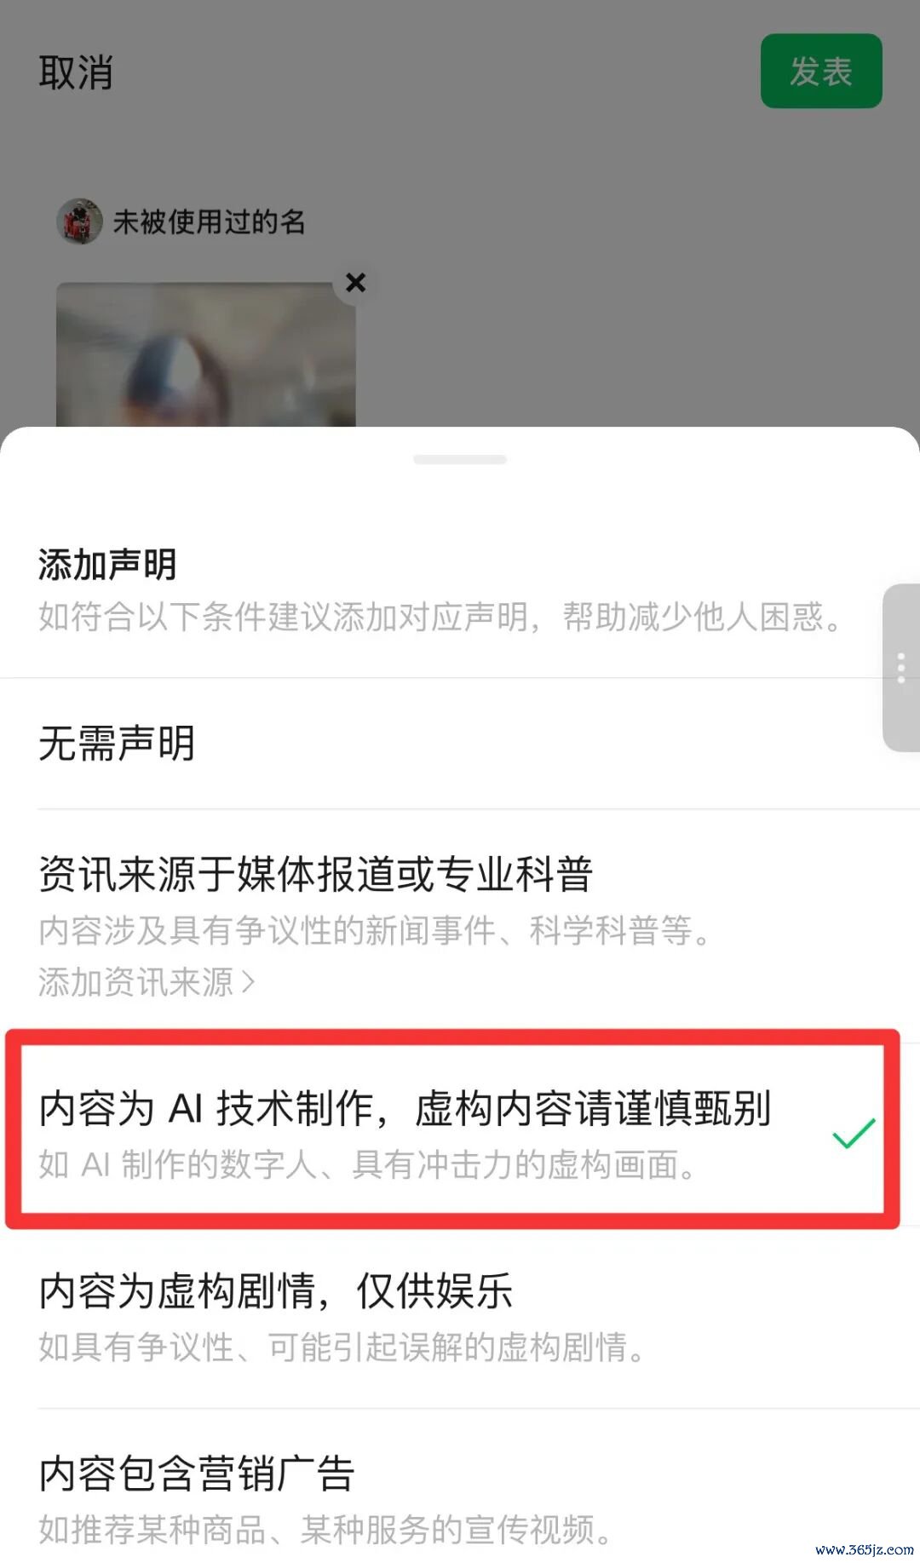Tap the 未被使用过的名 username label
The height and width of the screenshot is (1563, 920).
[210, 221]
